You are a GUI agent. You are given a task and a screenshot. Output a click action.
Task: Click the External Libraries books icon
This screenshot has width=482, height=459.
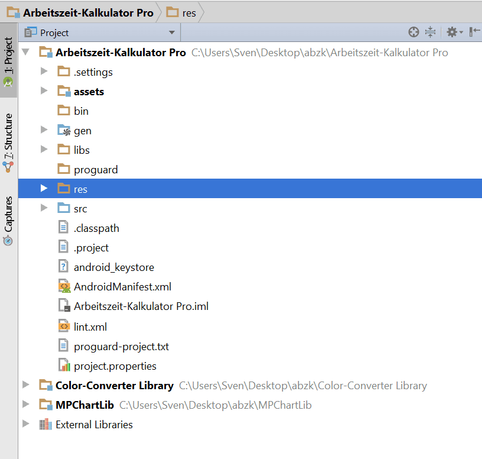coord(45,424)
